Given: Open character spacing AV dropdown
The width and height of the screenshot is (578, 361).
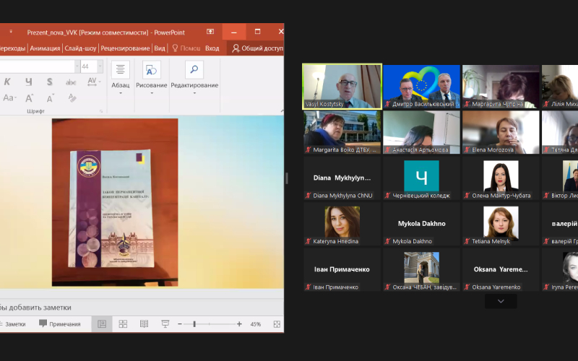Looking at the screenshot, I should [x=93, y=82].
